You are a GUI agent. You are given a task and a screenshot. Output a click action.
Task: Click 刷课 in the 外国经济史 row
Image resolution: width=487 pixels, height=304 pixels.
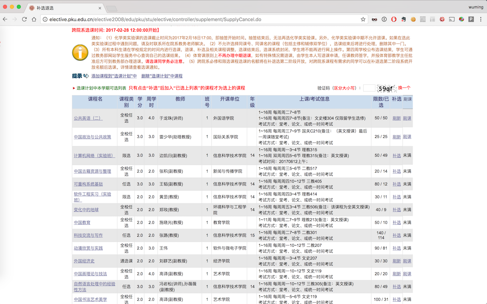(407, 261)
